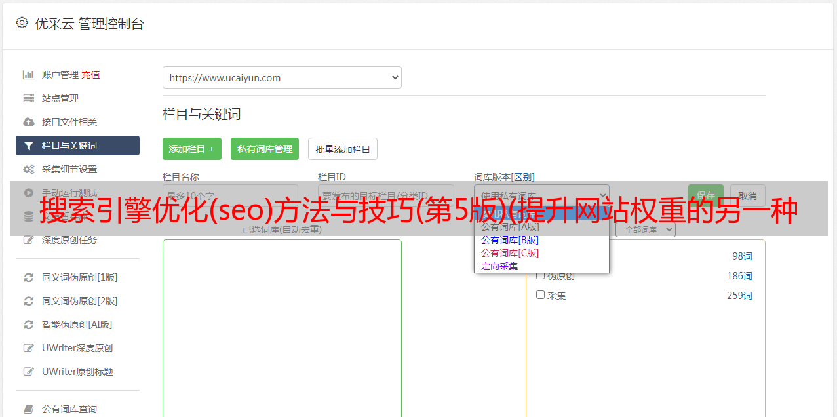Click the [区别] link beside 词库版本
The height and width of the screenshot is (417, 837).
click(522, 177)
